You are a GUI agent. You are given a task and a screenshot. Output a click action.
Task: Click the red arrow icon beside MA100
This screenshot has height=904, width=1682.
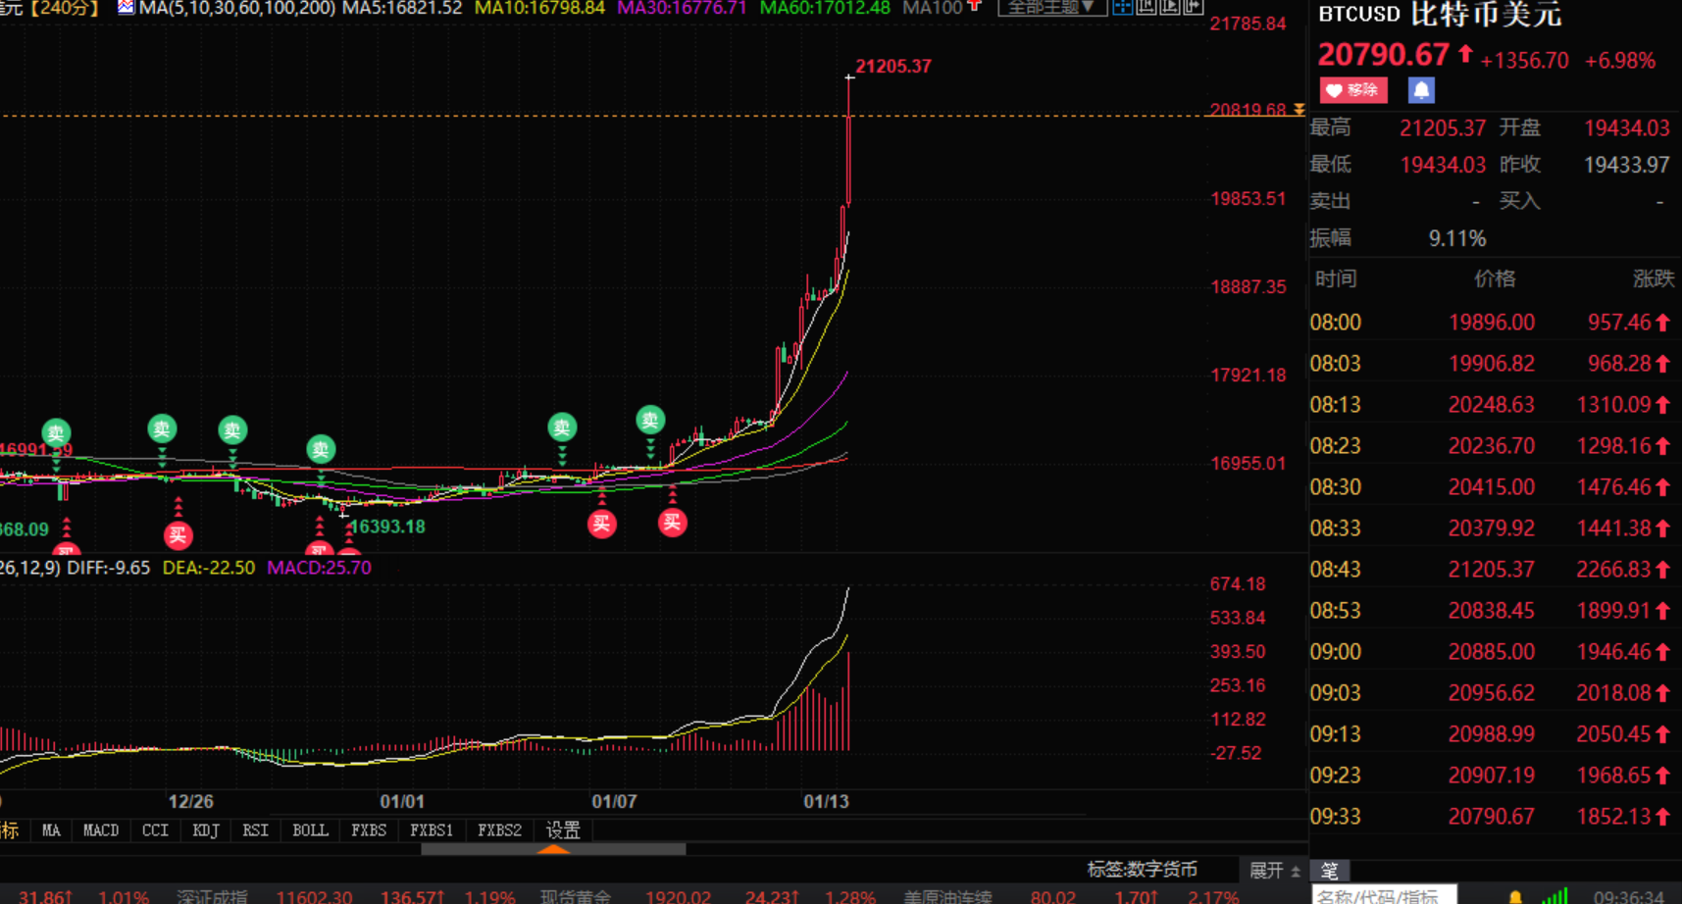[974, 7]
